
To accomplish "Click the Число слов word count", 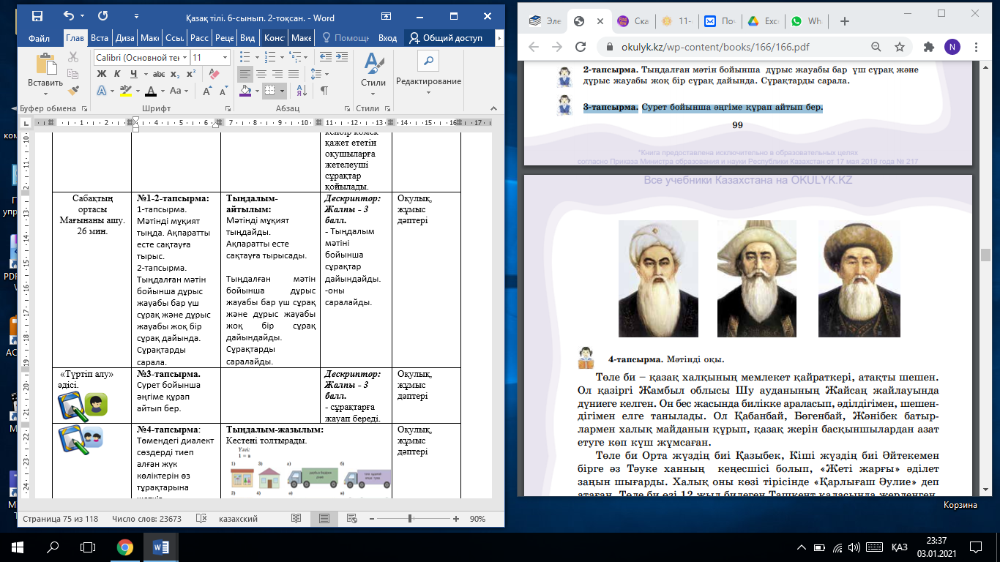I will pos(146,518).
